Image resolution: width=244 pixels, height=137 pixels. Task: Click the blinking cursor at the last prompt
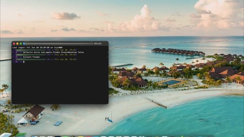pyautogui.click(x=24, y=62)
